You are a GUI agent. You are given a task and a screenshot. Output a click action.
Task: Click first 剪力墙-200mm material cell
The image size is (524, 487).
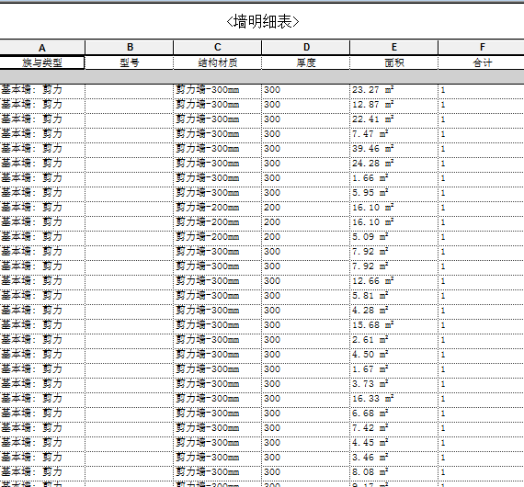(x=218, y=208)
